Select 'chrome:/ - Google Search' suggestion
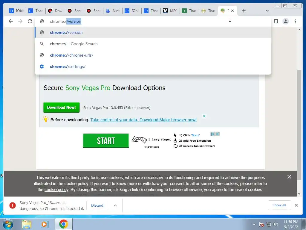306x230 pixels. (153, 44)
